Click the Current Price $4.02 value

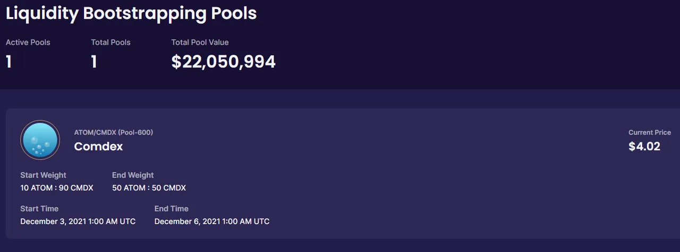[x=644, y=146]
